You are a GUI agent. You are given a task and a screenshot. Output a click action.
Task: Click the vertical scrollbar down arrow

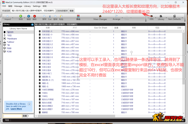coord(183,113)
